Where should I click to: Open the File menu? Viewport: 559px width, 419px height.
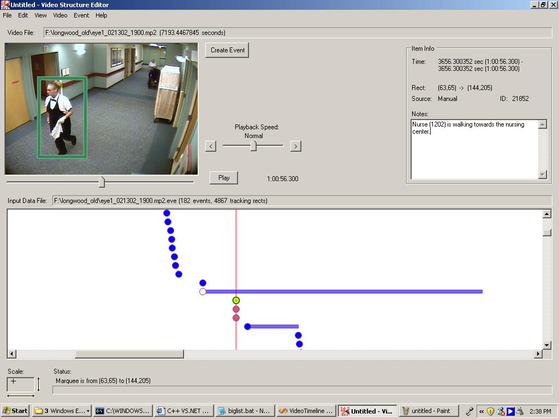[x=7, y=15]
